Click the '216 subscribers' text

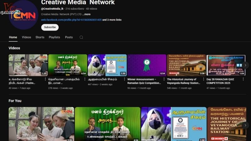point(75,9)
